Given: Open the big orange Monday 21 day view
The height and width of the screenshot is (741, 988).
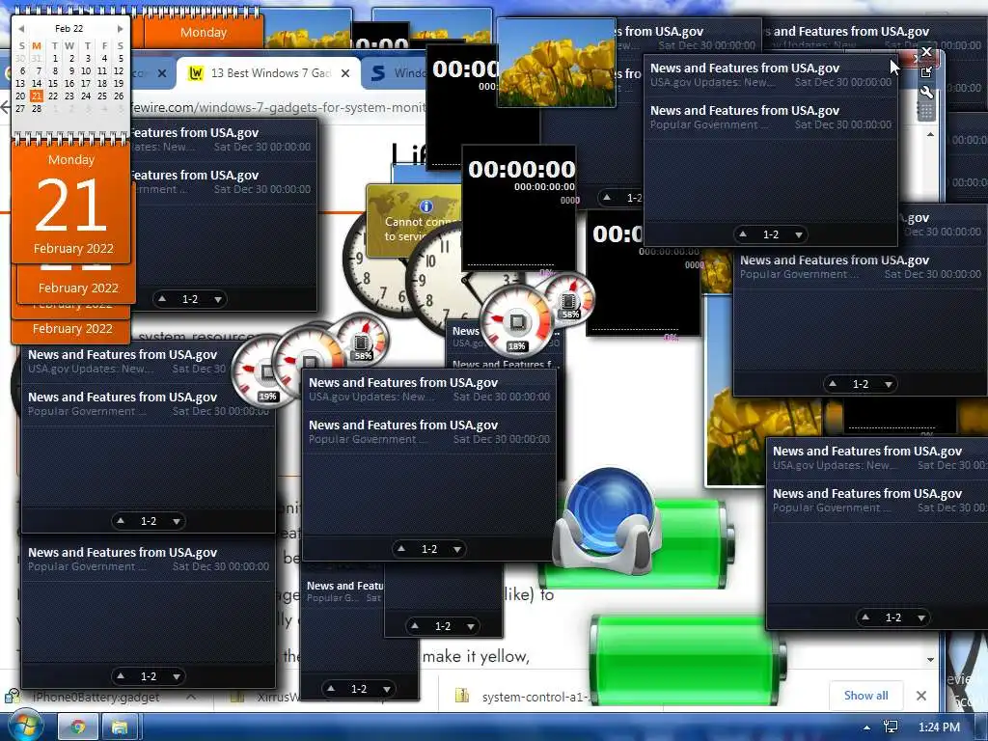Looking at the screenshot, I should click(71, 203).
